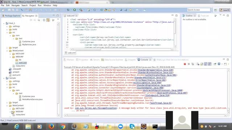Open Navigator view menu dropdown arrow

coord(58,19)
